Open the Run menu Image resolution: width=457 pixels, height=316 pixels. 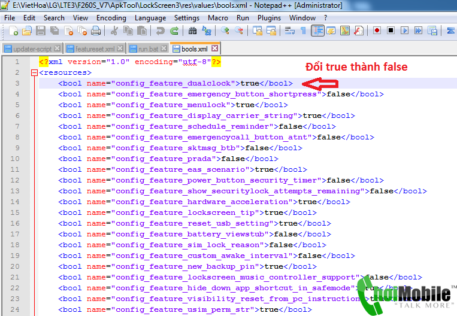(x=243, y=18)
